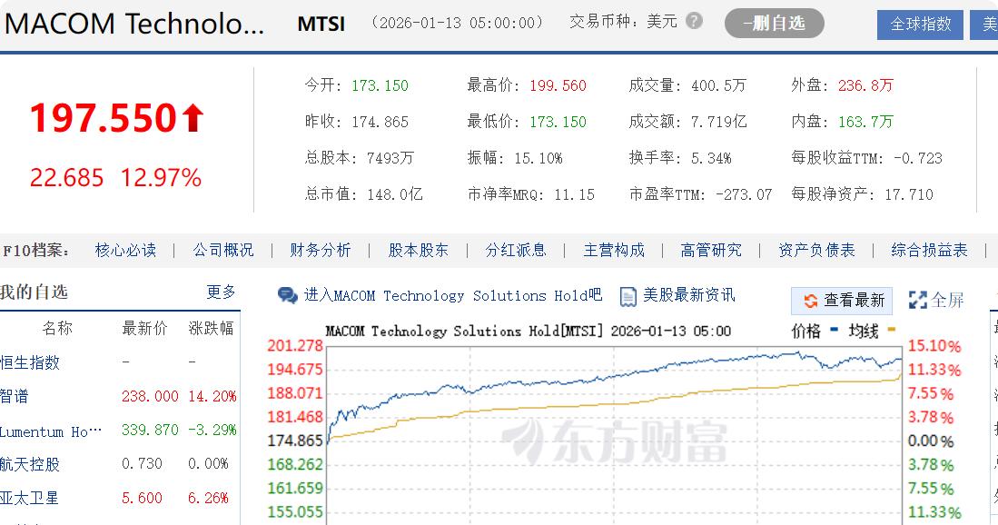Open 主营构成 in F10档案
998x525 pixels.
pos(614,250)
